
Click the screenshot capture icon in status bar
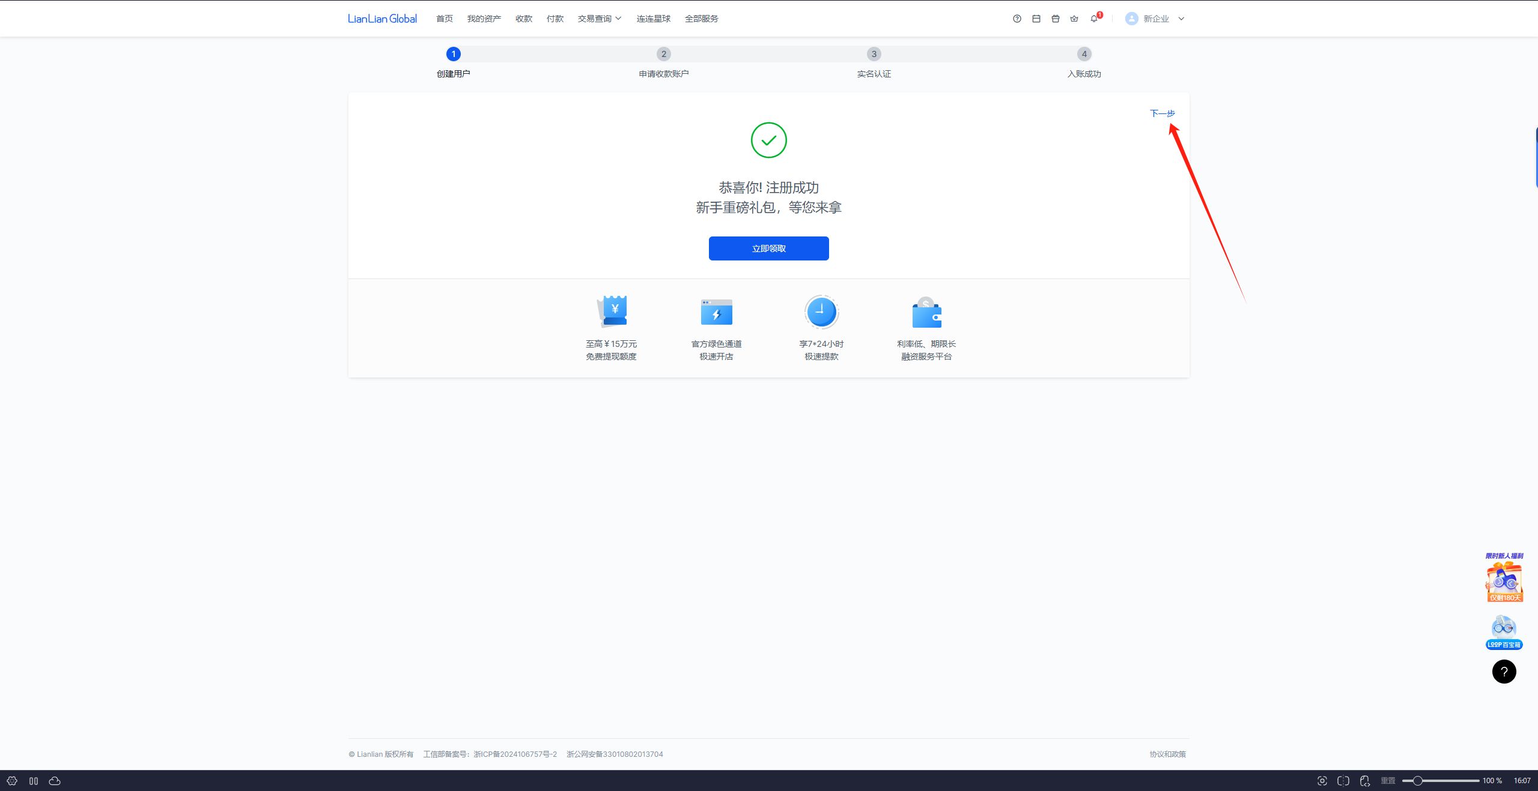coord(1322,781)
